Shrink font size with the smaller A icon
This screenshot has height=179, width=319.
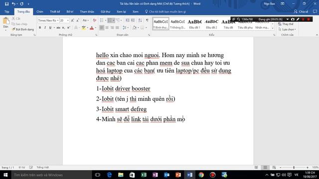point(78,20)
